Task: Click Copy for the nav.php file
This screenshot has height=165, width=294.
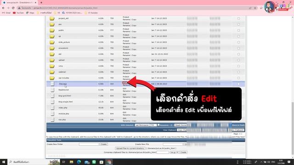Action: 134,121
